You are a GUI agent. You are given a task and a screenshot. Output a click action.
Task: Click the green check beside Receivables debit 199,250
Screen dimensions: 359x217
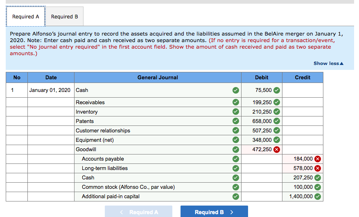[x=277, y=102]
